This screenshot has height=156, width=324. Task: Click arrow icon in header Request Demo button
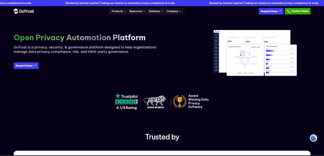pyautogui.click(x=280, y=11)
